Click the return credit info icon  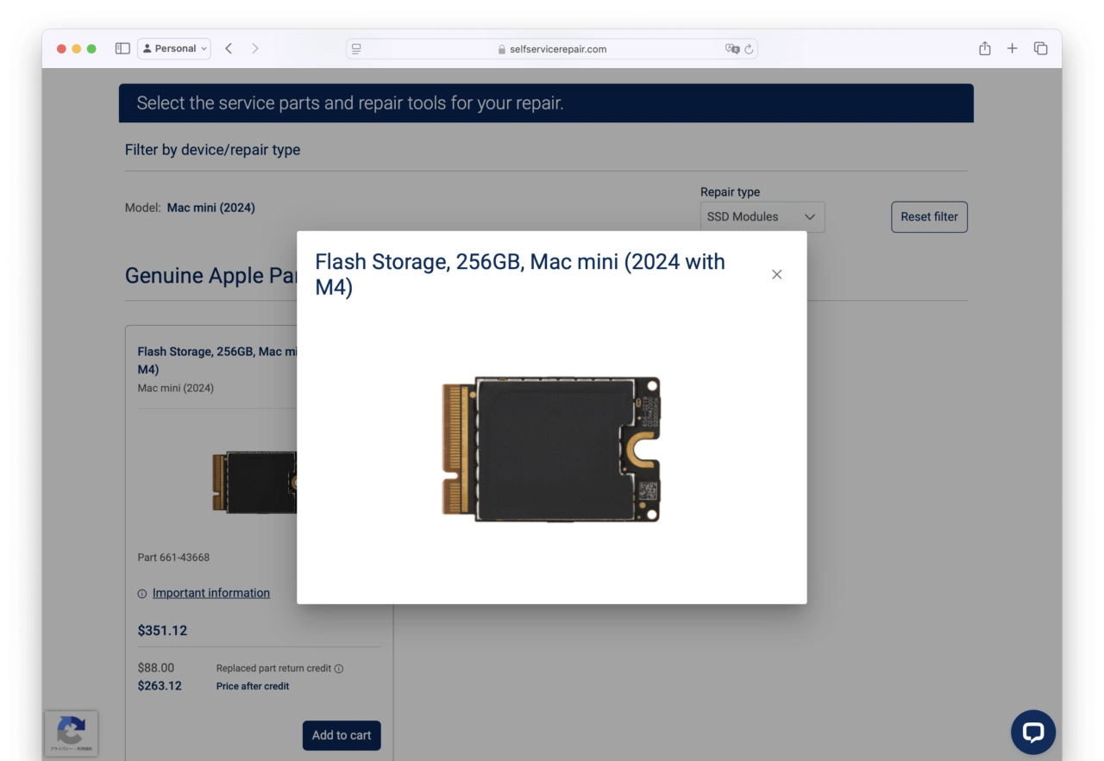click(339, 669)
